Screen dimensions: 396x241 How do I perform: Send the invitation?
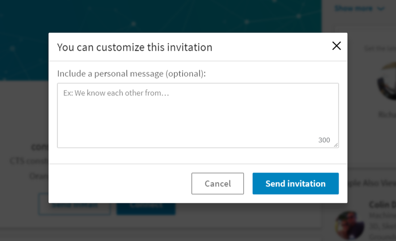click(296, 184)
